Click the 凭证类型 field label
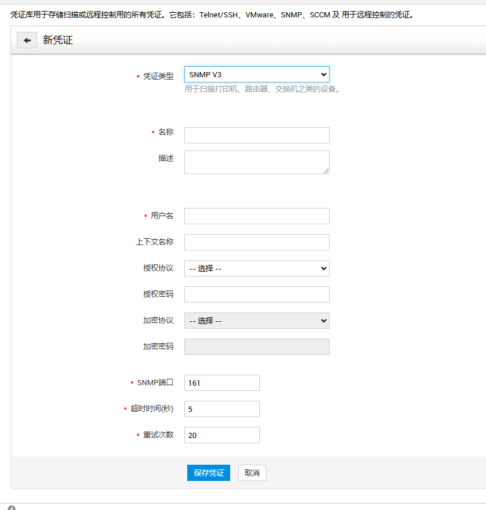 (158, 77)
